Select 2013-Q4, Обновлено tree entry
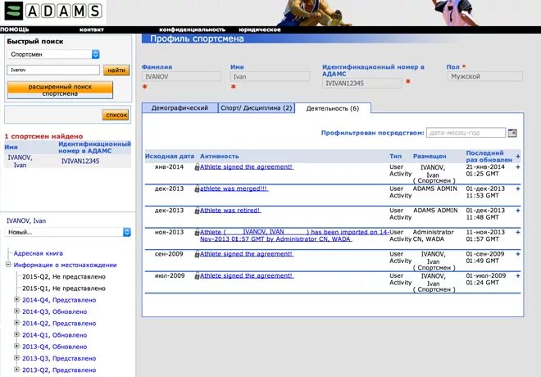 pyautogui.click(x=55, y=347)
